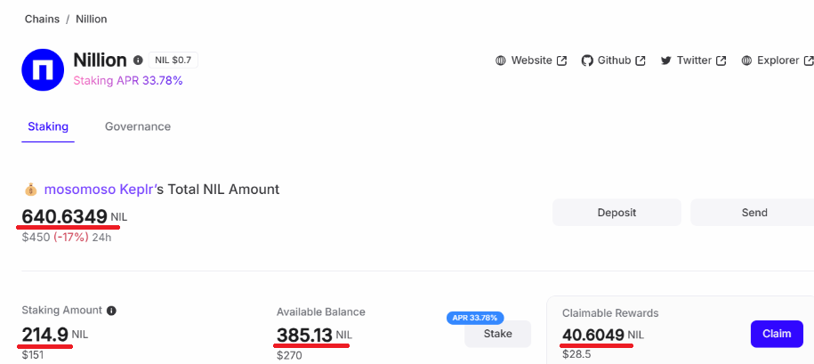
Task: Click the APR 33.78% blue badge
Action: (474, 317)
